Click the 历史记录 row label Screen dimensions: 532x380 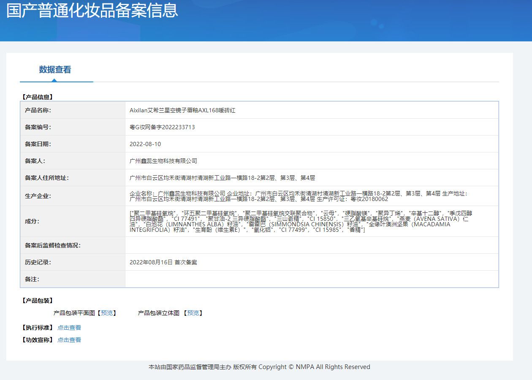38,262
